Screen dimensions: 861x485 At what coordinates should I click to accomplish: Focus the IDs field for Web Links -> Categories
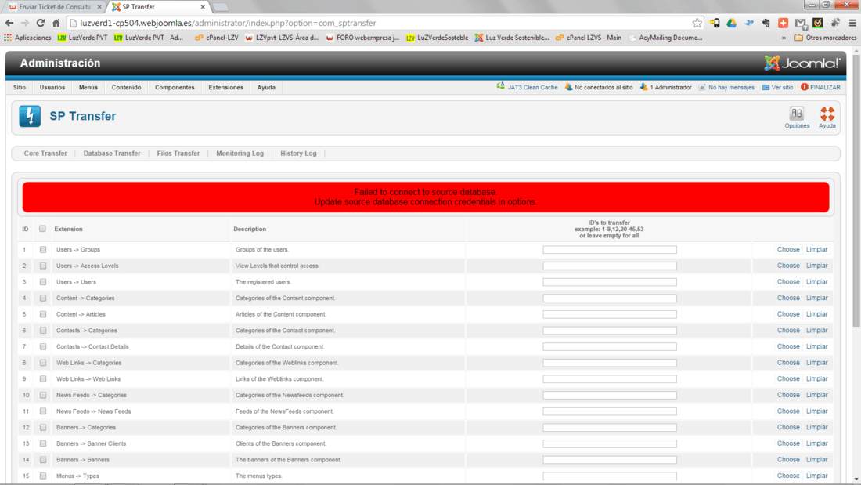coord(610,363)
